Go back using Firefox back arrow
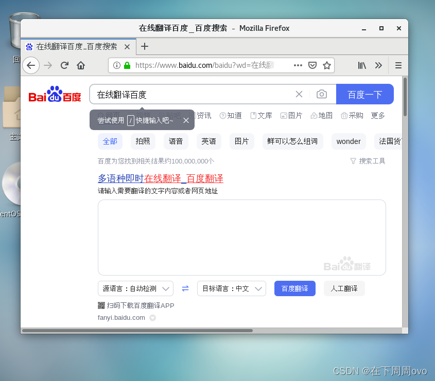Screen dimensions: 435x381 pyautogui.click(x=31, y=65)
